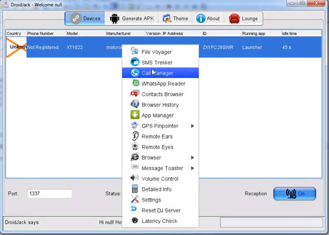Click the Detailed Info calculator icon
Image resolution: width=329 pixels, height=235 pixels.
pos(135,189)
